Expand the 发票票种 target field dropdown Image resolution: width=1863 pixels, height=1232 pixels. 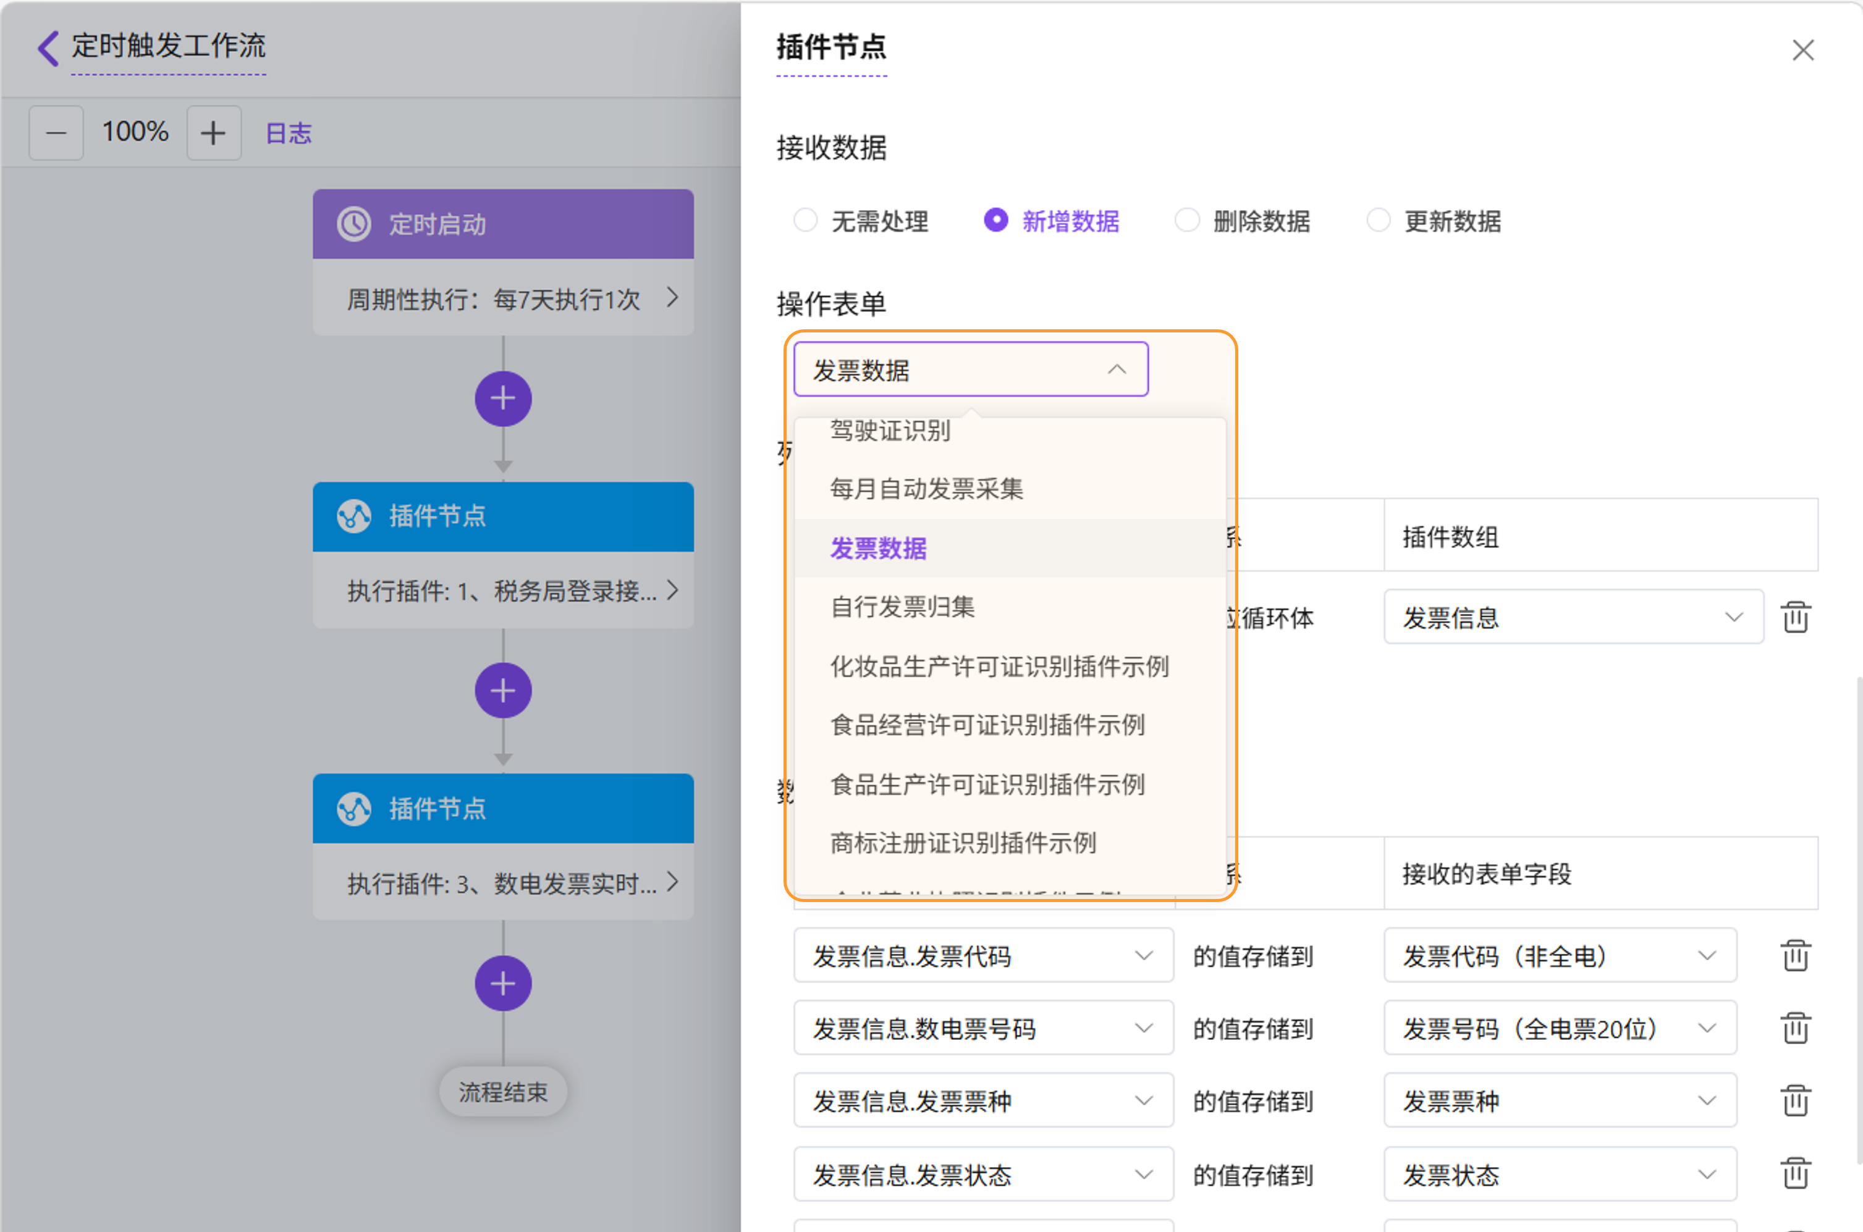point(1560,1101)
